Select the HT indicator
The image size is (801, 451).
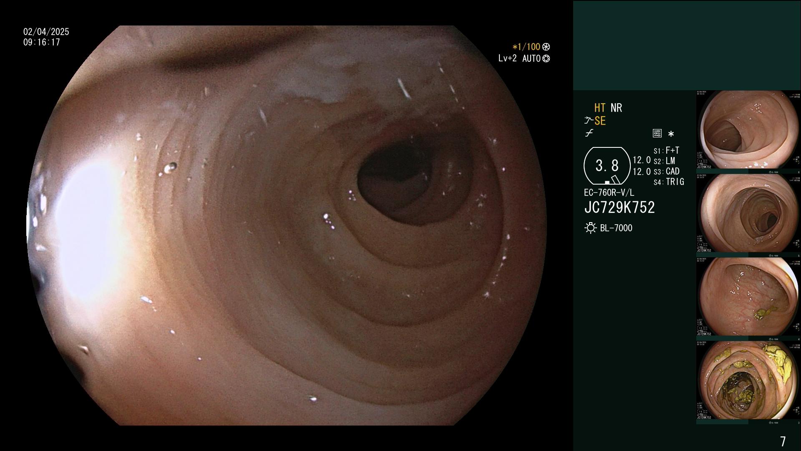[x=600, y=108]
